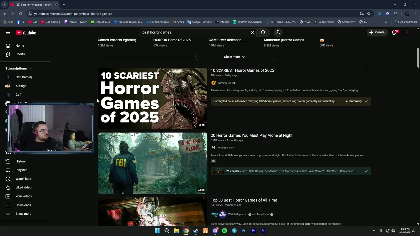420x236 pixels.
Task: Open the YouTube hamburger guide menu
Action: (x=8, y=32)
